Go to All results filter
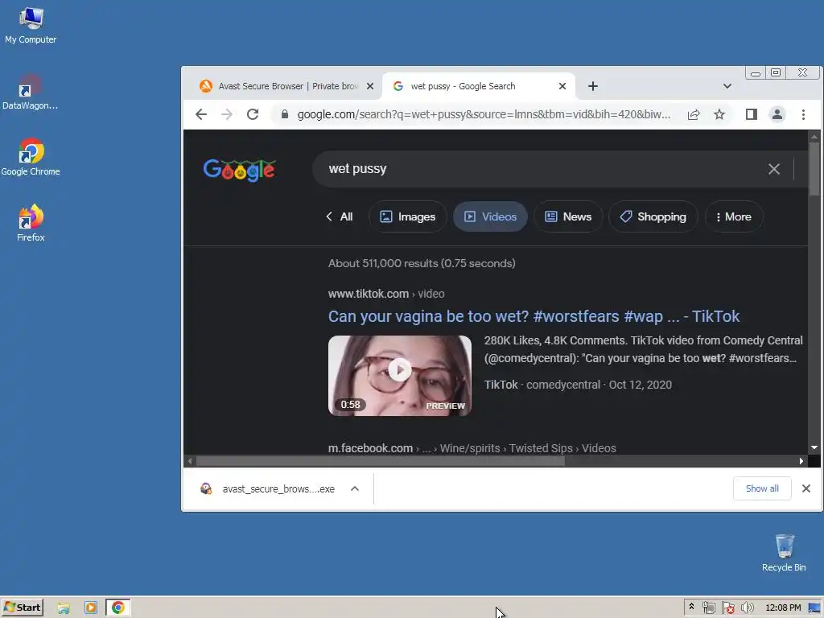 340,216
